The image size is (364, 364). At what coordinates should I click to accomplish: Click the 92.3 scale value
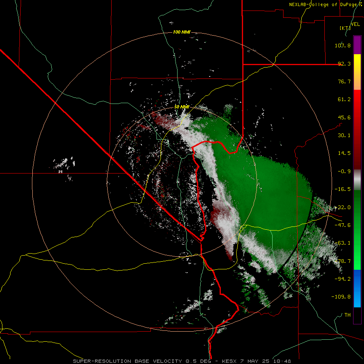[344, 63]
